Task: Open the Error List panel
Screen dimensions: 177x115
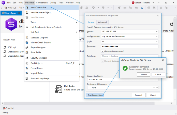Action: click(8, 108)
